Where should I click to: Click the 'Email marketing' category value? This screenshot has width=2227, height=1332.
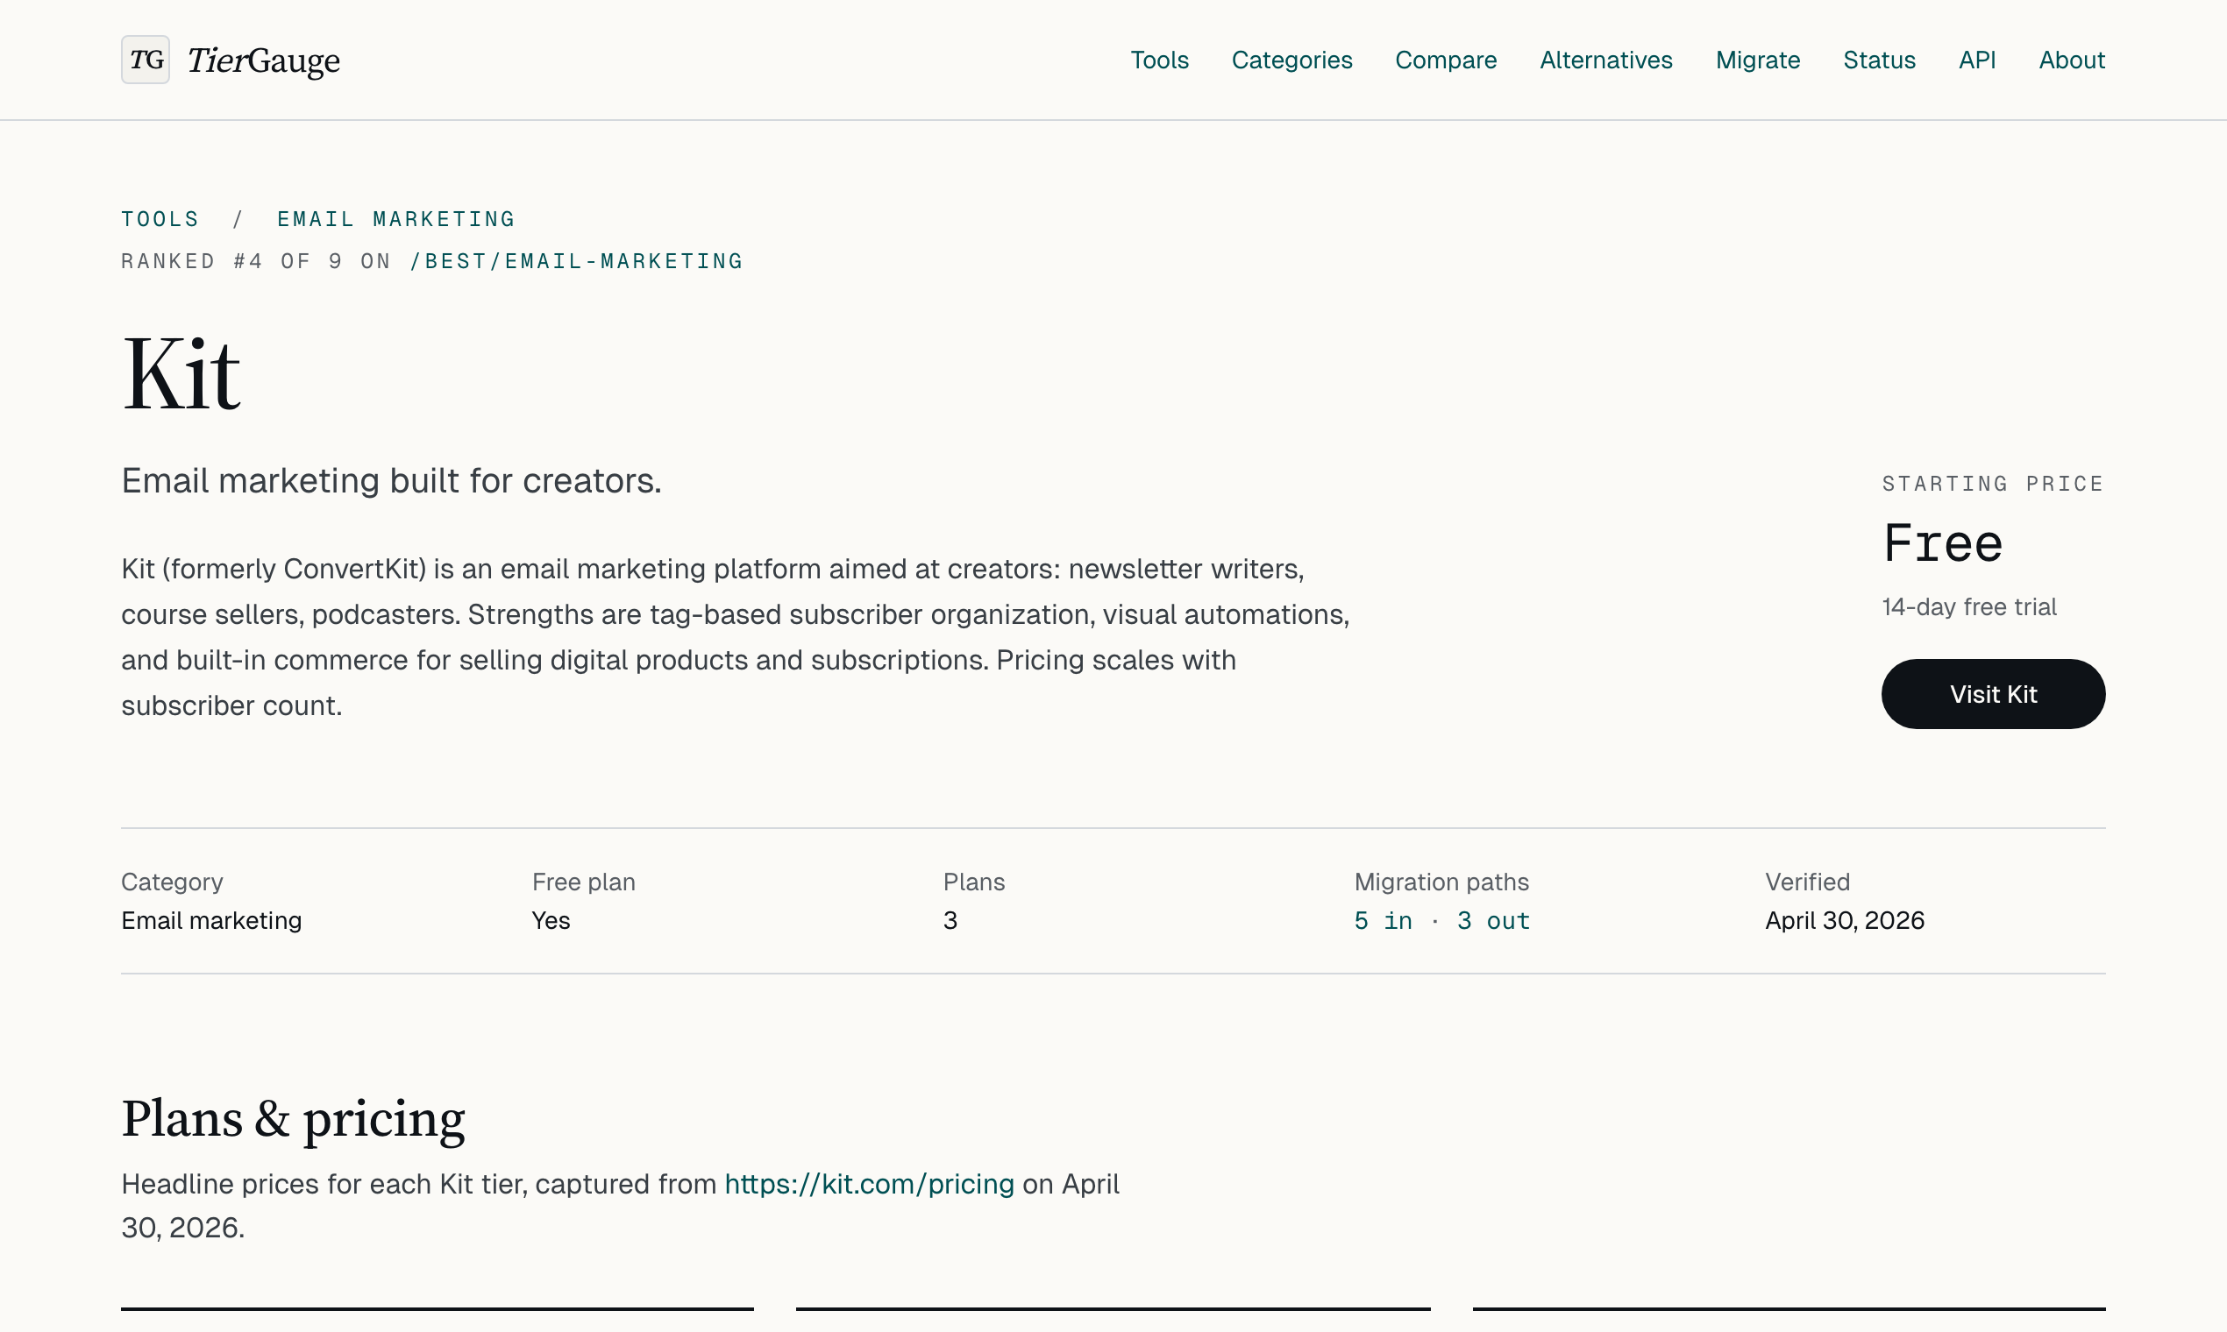click(x=211, y=921)
